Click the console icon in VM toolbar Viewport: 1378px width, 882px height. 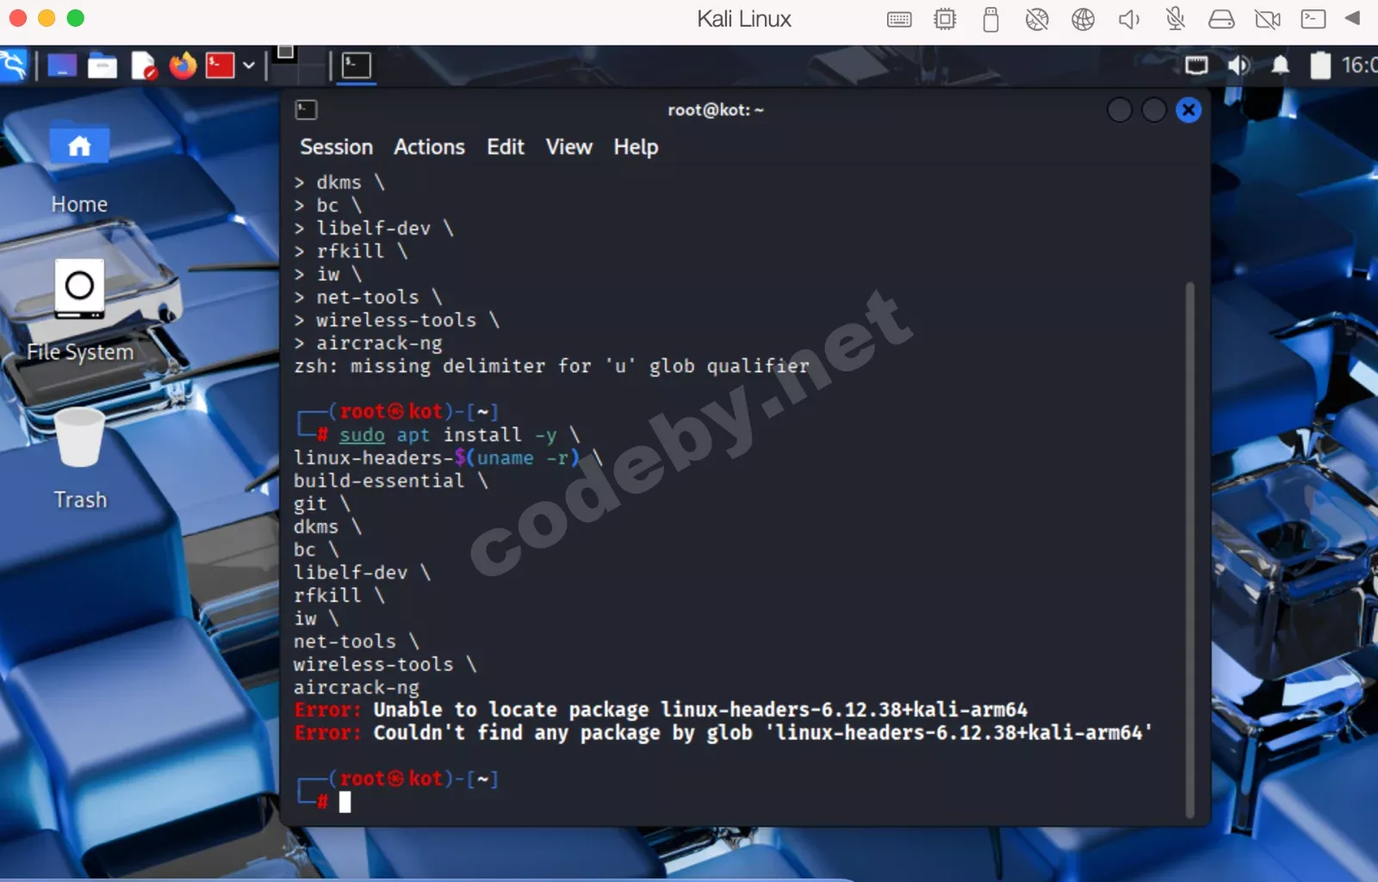click(1313, 19)
